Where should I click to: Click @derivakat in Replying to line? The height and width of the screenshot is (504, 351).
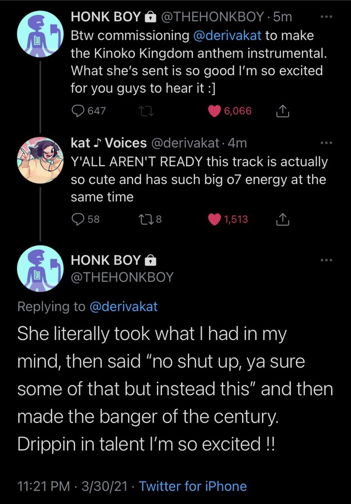[123, 306]
